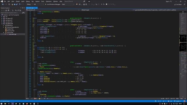Expand the cad_demo_01 project
The height and width of the screenshot is (105, 187).
(2, 20)
